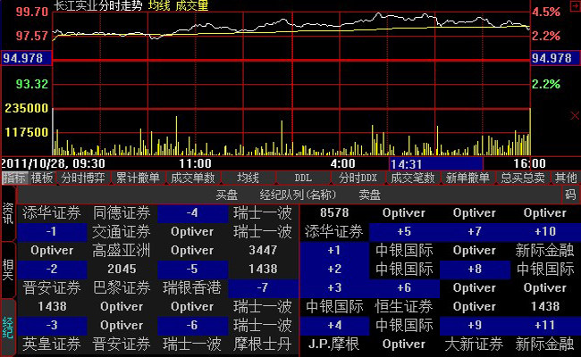
Task: Click the +4 price level cell
Action: point(334,325)
